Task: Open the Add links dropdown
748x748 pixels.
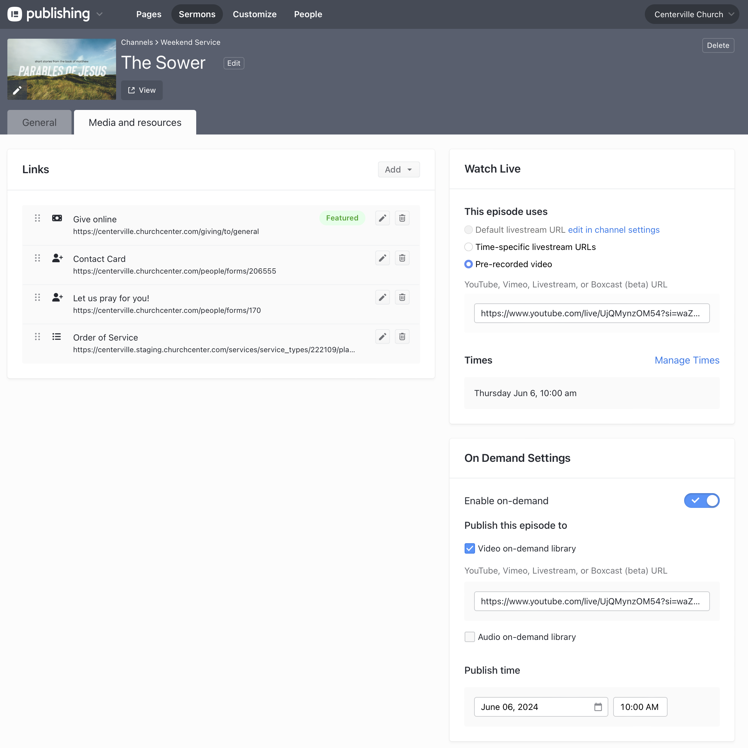Action: (x=398, y=169)
